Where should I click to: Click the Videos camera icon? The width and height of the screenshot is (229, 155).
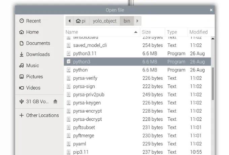point(22,88)
